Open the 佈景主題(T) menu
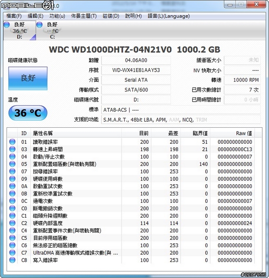This screenshot has width=269, height=278. [84, 16]
